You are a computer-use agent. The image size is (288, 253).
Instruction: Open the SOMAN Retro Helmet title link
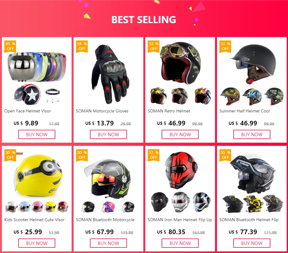pyautogui.click(x=169, y=111)
